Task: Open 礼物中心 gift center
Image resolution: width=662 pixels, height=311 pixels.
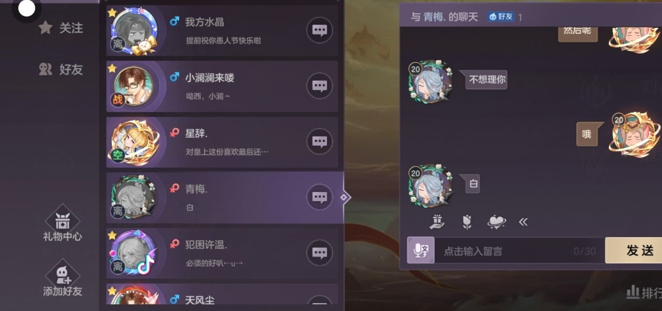Action: click(63, 225)
